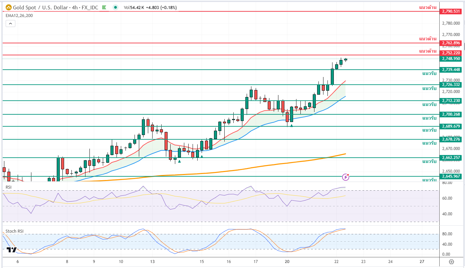Collapse the indicator legend with the chevron
This screenshot has height=268, width=465.
pos(10,23)
